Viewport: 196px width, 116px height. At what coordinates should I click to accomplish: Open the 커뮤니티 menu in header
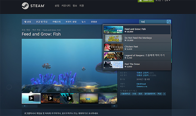point(66,6)
